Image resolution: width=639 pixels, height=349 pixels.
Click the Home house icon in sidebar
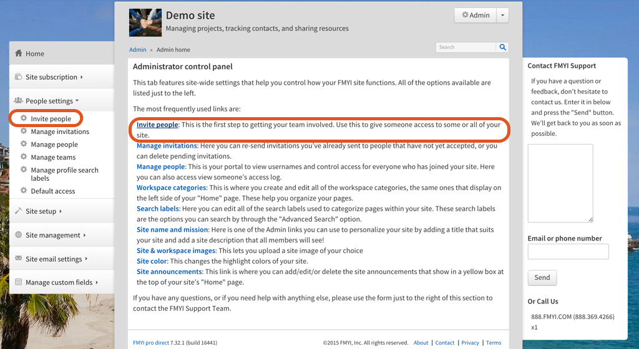click(19, 54)
